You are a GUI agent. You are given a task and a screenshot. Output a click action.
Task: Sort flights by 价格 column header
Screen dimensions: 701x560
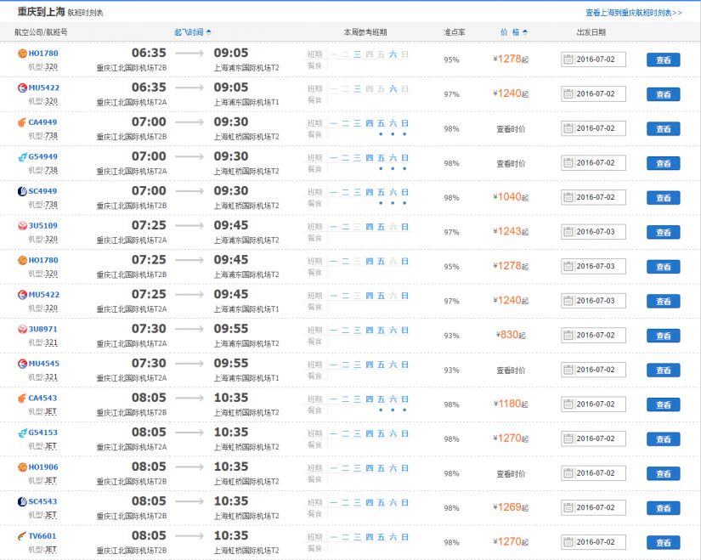point(514,32)
